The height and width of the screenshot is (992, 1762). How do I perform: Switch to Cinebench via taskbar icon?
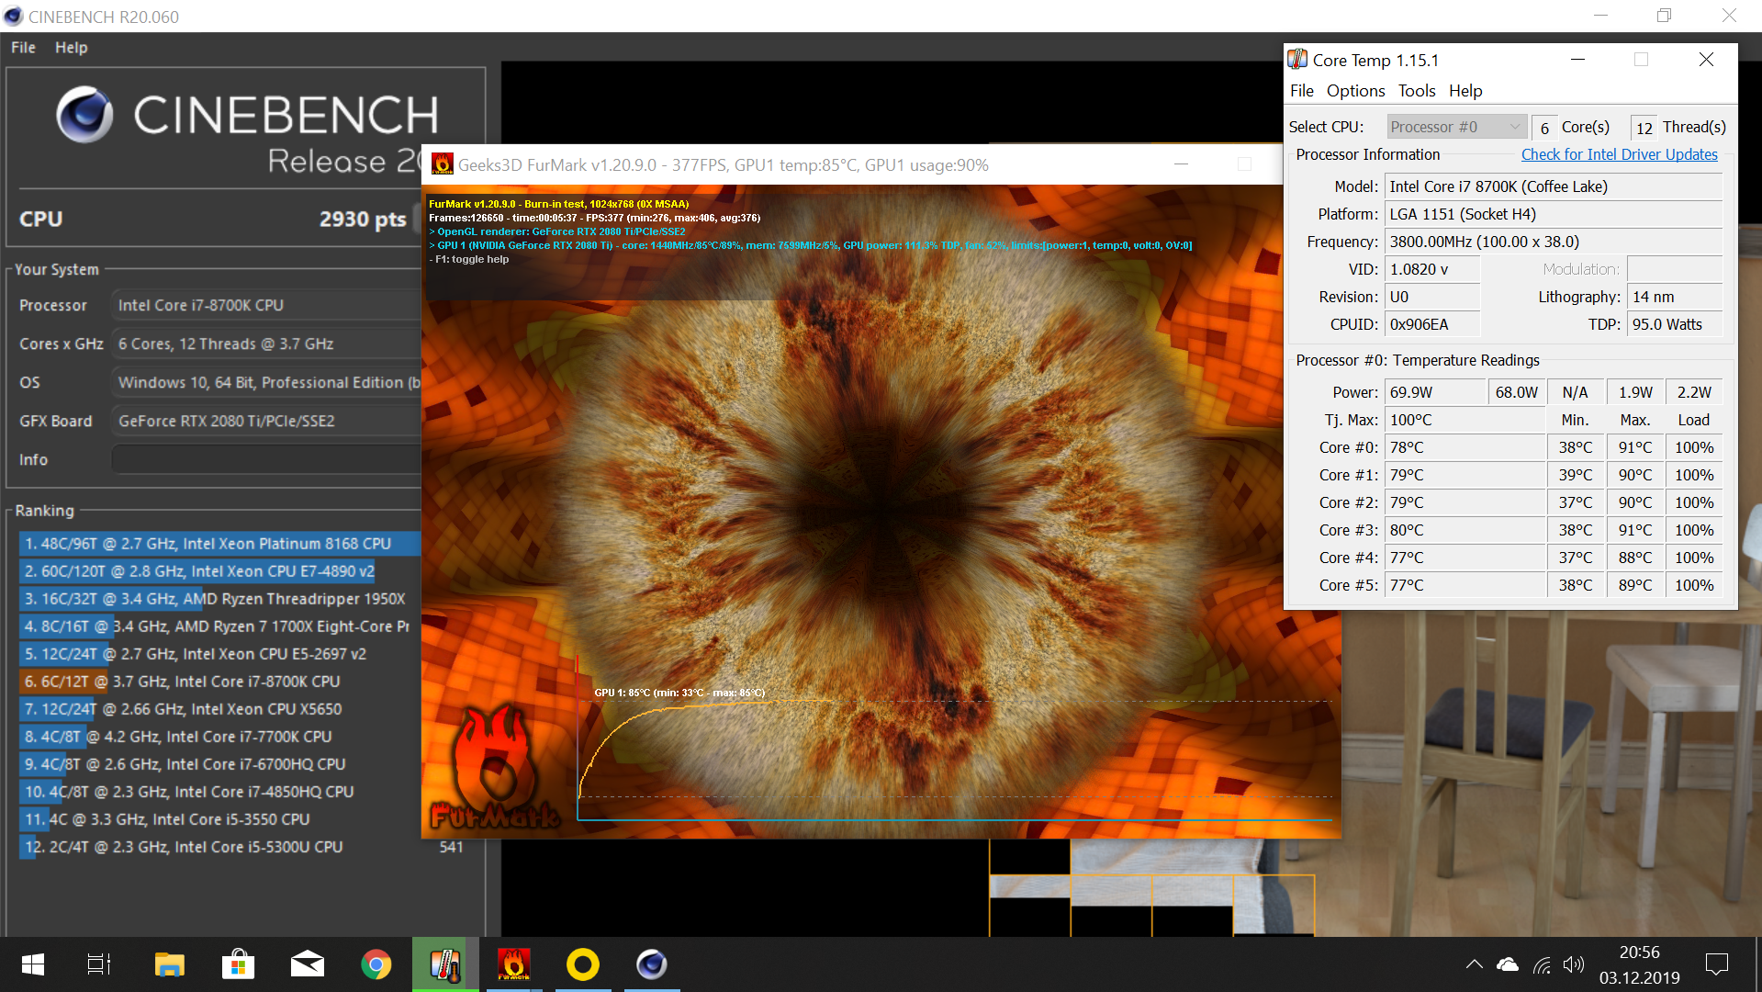[652, 964]
